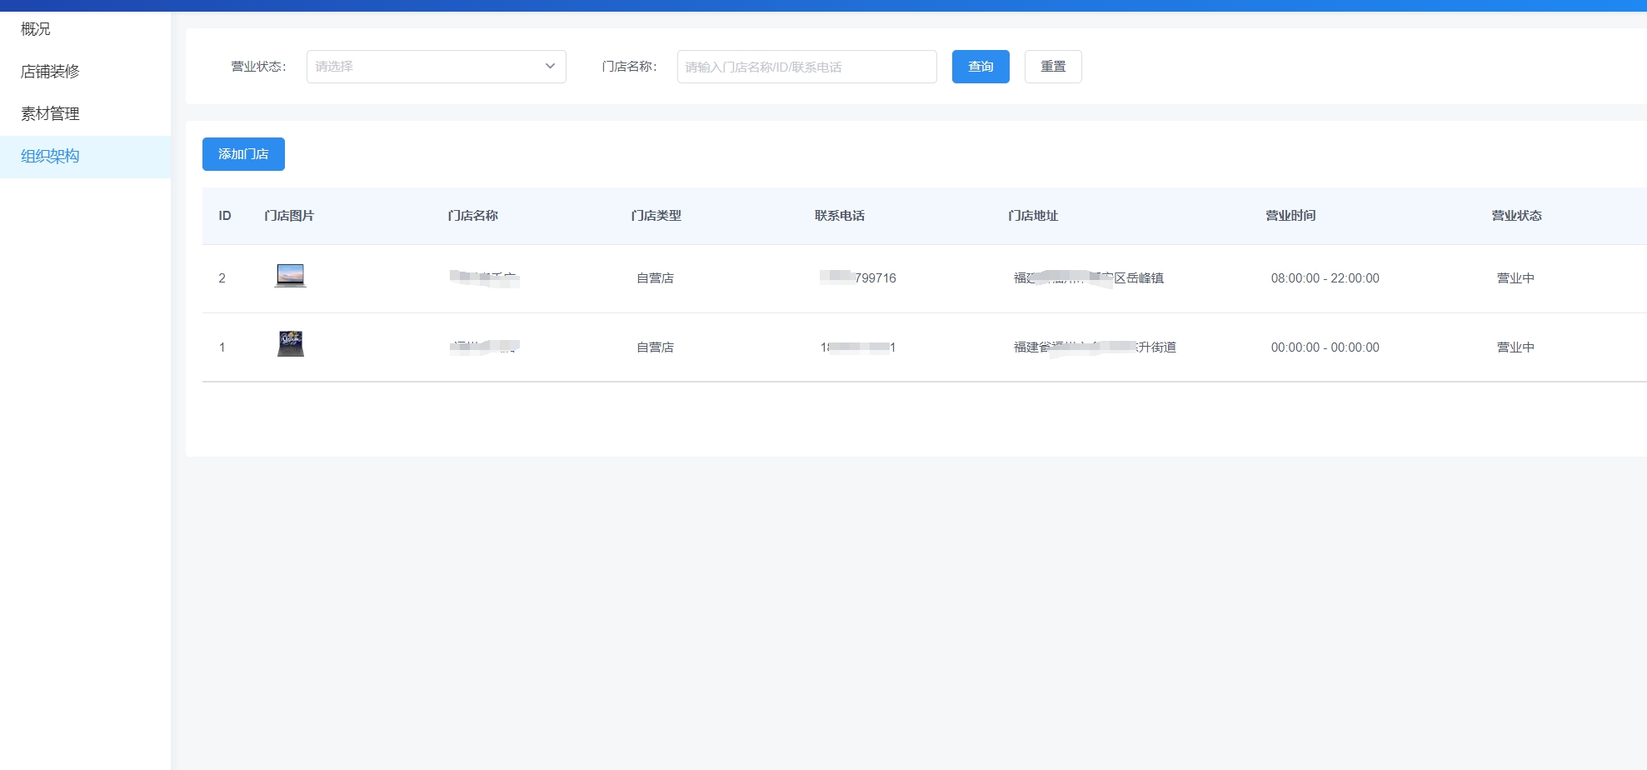Select the highlighted 组织架构 menu entry

point(50,156)
